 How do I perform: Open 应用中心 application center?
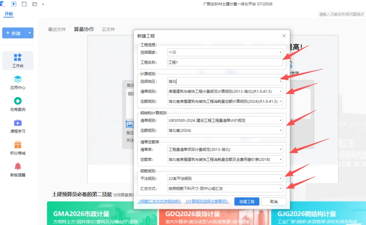18,82
